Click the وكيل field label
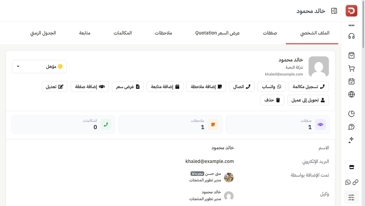Viewport: 365px width, 206px height. click(324, 194)
